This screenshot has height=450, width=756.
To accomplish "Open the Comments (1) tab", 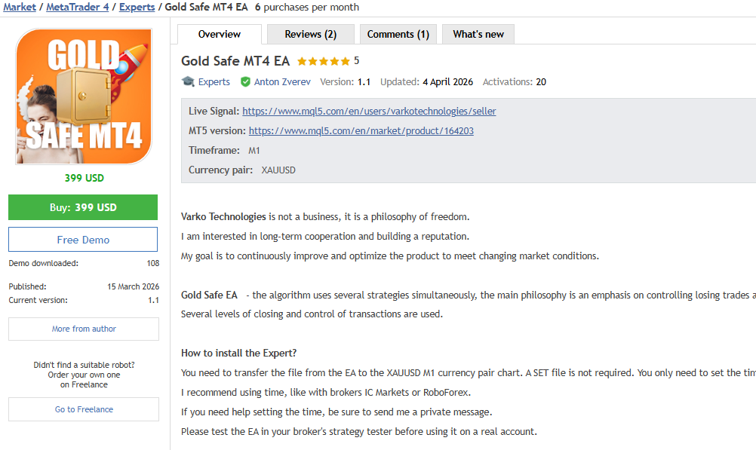I will pos(398,34).
